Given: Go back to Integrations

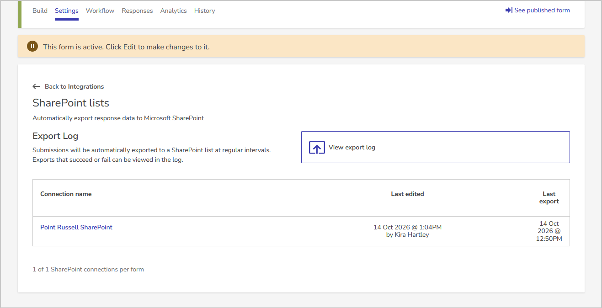Looking at the screenshot, I should click(68, 86).
